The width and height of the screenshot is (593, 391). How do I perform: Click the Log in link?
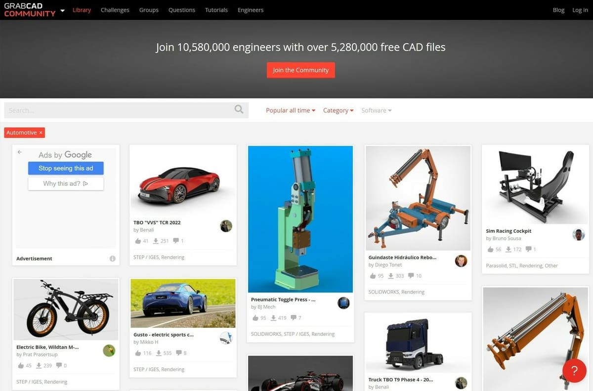(580, 10)
